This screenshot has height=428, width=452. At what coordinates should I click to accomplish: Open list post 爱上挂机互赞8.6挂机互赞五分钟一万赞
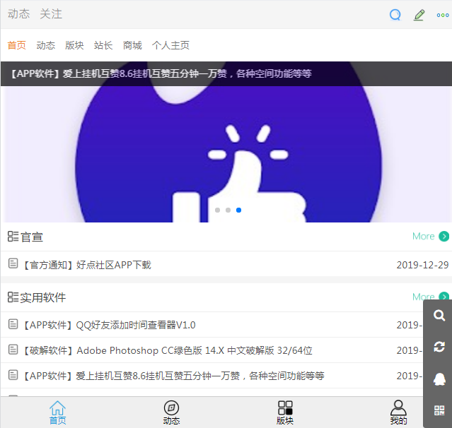(173, 376)
